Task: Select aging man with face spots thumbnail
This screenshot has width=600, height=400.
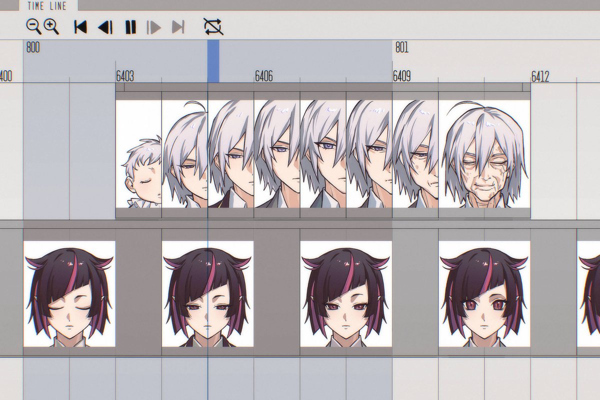Action: coord(415,154)
